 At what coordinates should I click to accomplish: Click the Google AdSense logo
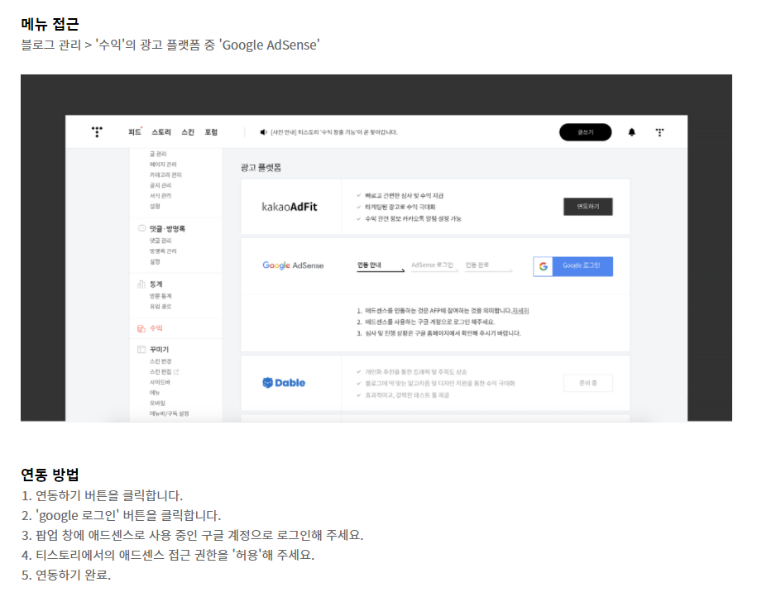click(x=293, y=265)
